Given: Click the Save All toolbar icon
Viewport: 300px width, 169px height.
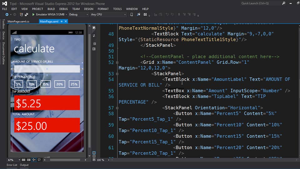Looking at the screenshot, I should [x=26, y=14].
